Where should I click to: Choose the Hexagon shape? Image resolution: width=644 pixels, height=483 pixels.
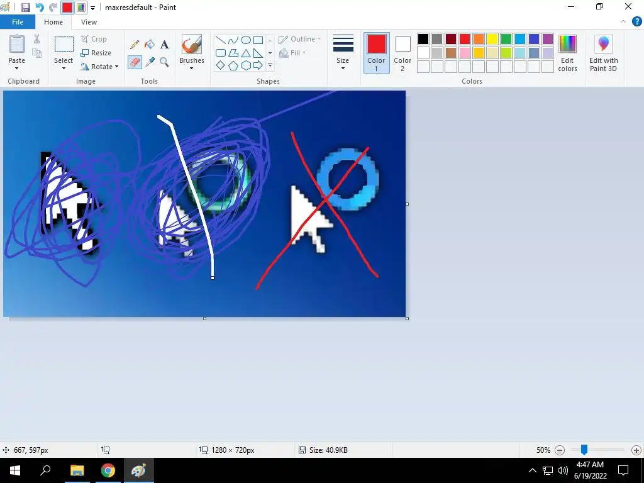(x=246, y=65)
